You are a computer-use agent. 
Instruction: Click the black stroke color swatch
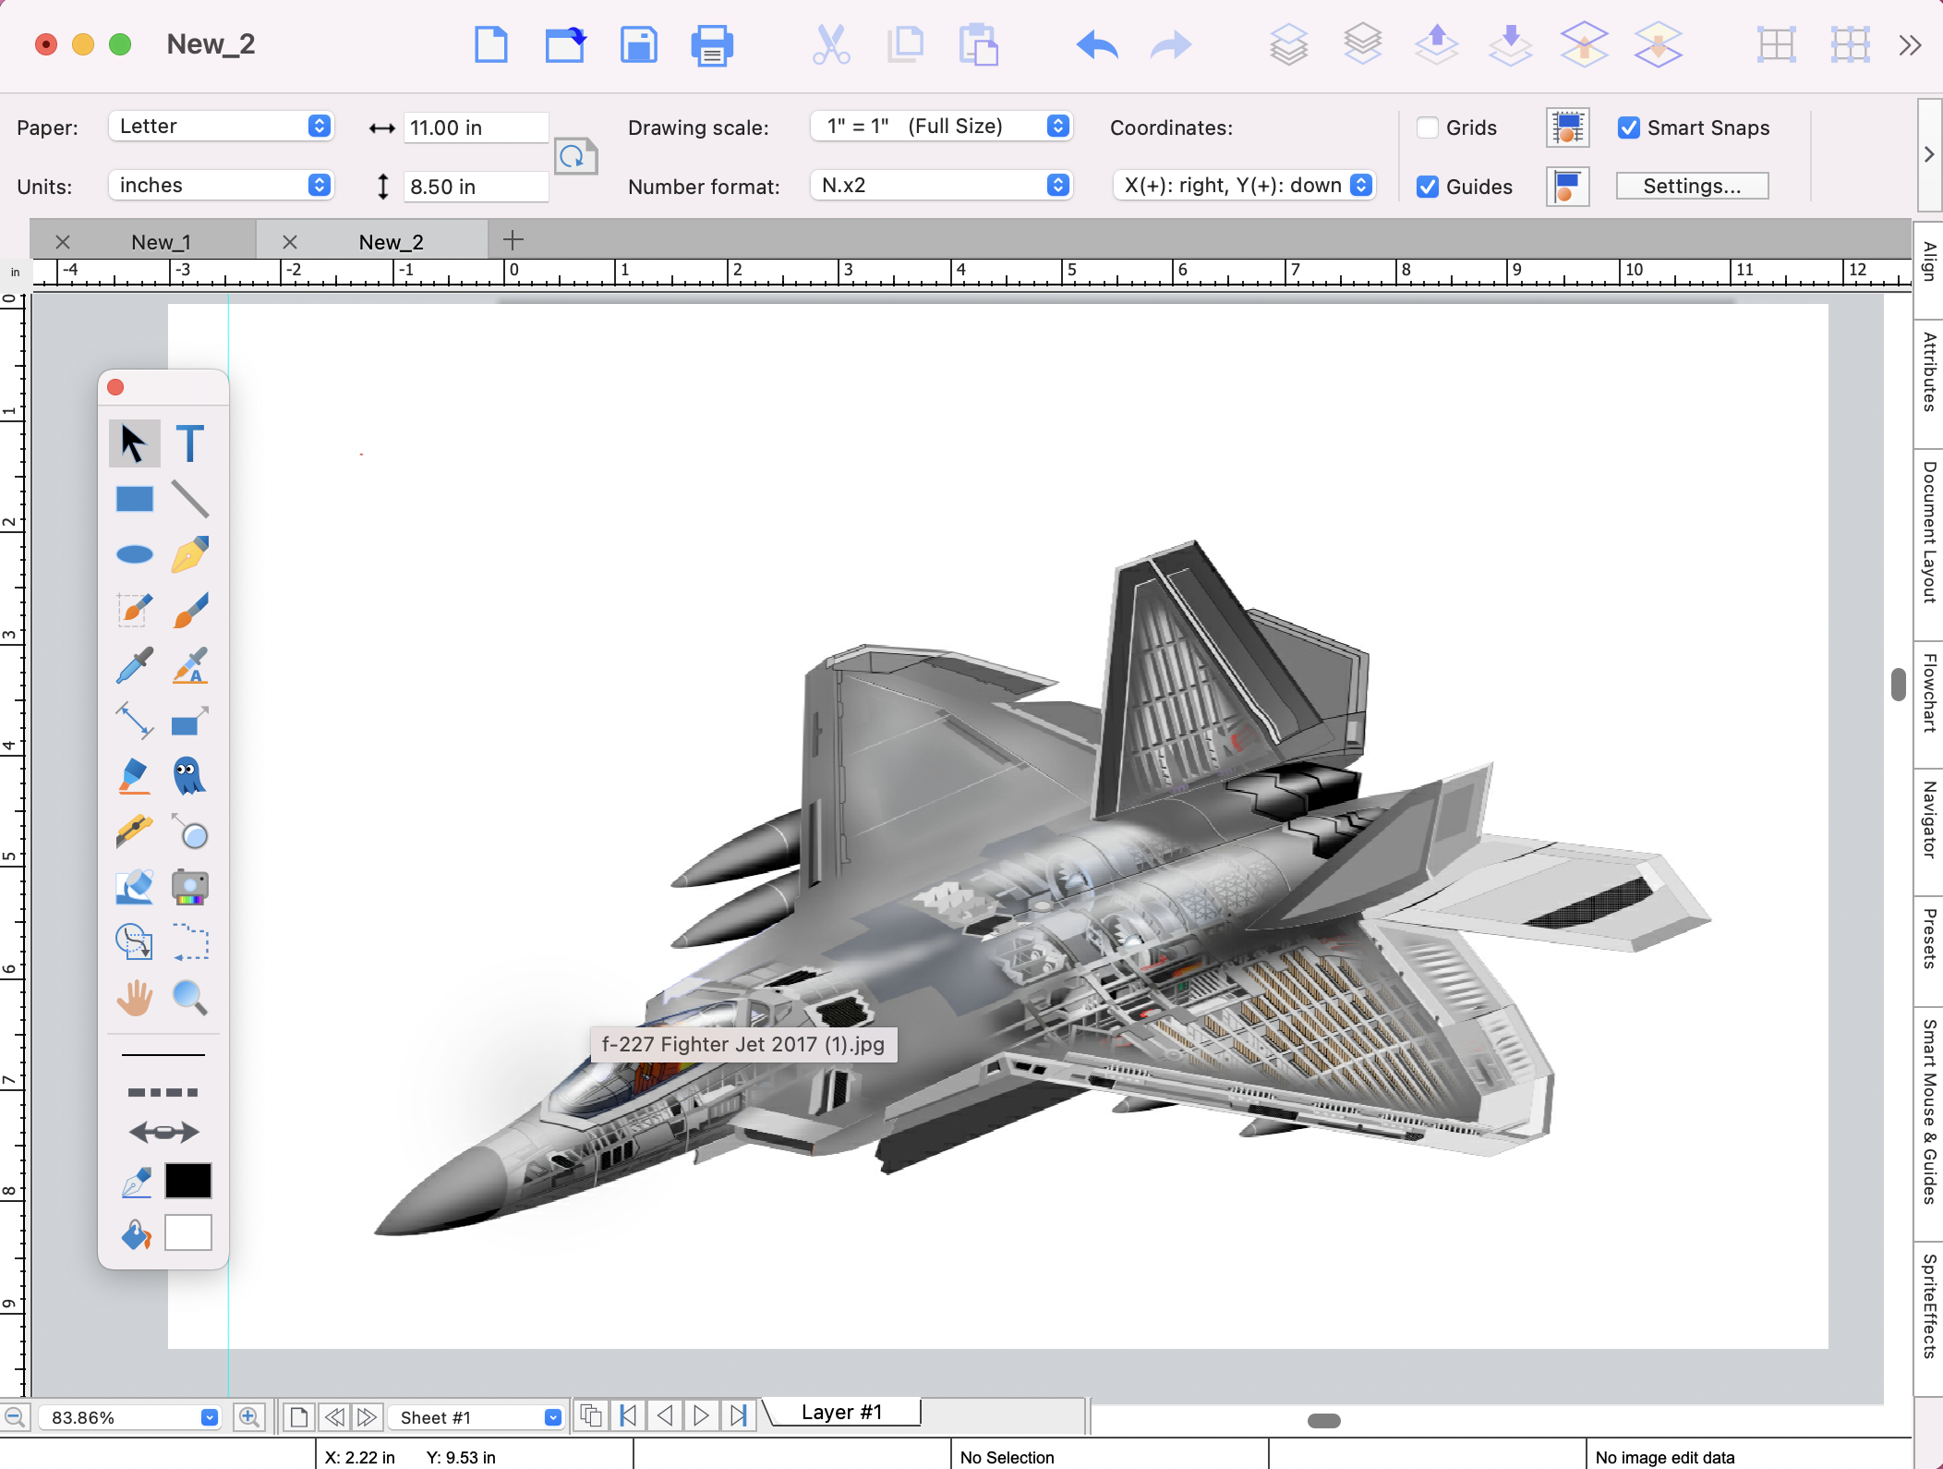click(188, 1181)
